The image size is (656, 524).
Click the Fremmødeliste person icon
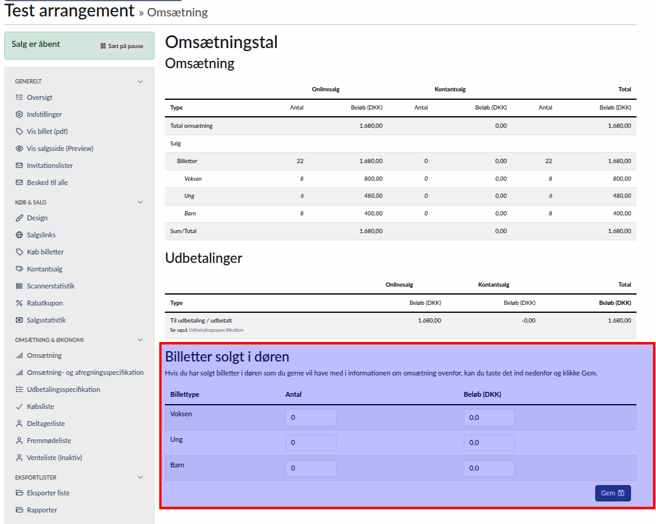coord(19,441)
